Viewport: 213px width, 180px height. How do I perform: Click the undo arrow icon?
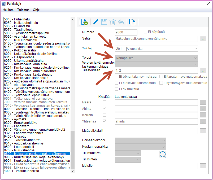[x=121, y=22]
